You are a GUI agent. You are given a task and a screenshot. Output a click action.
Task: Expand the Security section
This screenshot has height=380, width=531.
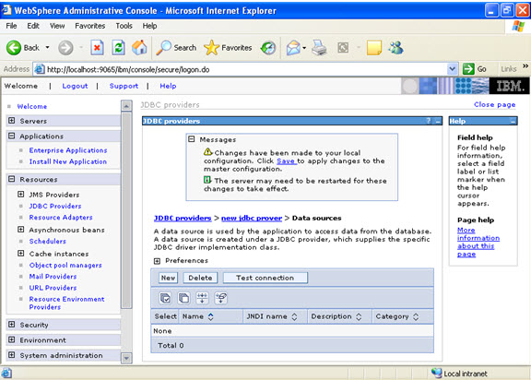point(12,325)
